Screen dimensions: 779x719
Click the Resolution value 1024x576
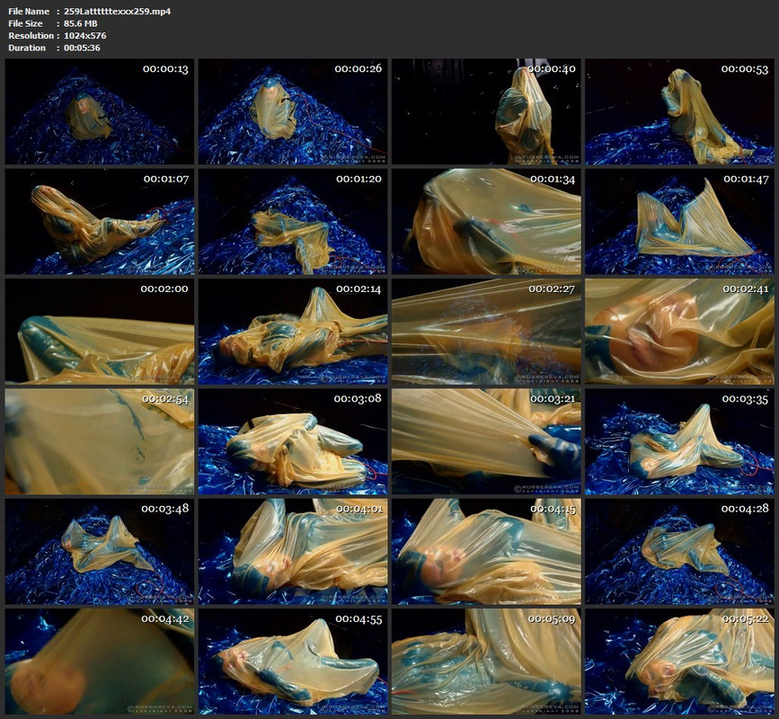[x=85, y=35]
